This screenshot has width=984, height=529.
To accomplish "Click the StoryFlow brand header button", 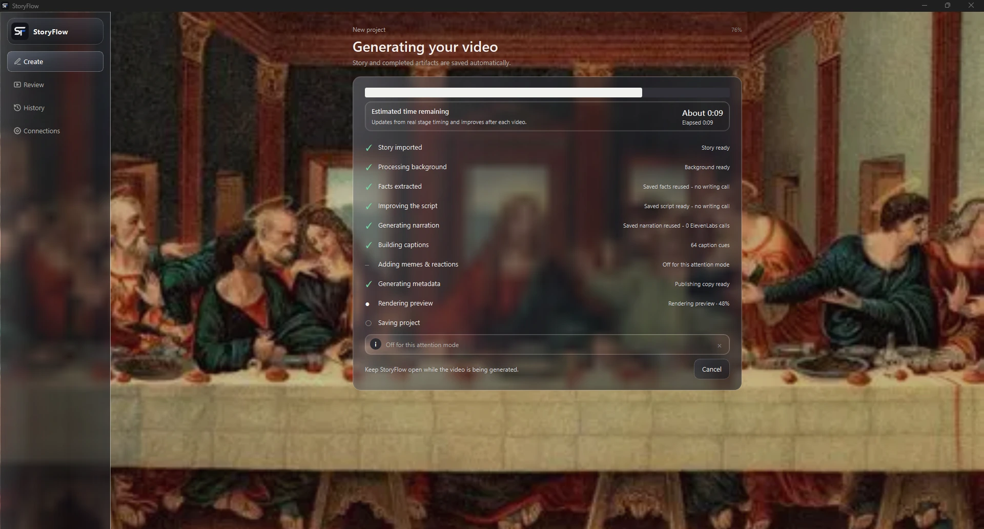I will point(55,31).
